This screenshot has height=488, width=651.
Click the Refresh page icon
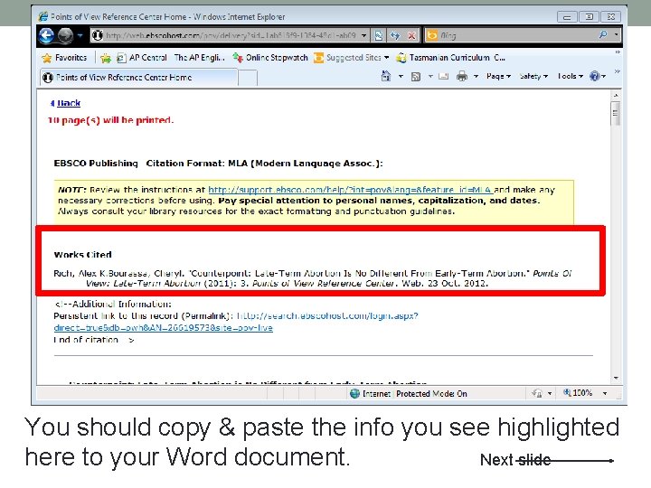point(395,35)
